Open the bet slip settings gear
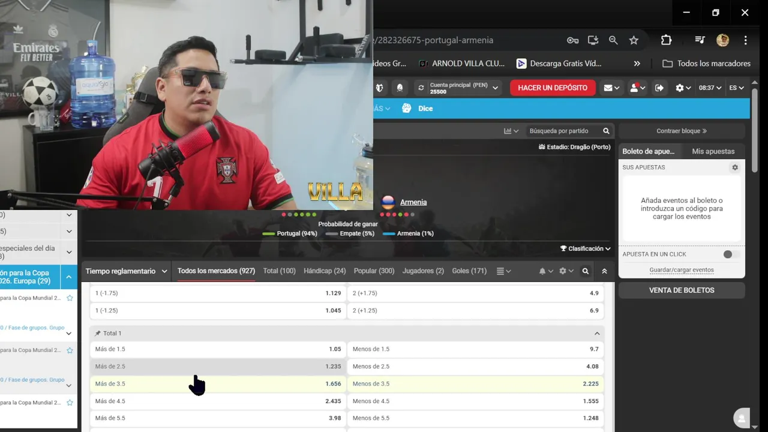 (734, 167)
